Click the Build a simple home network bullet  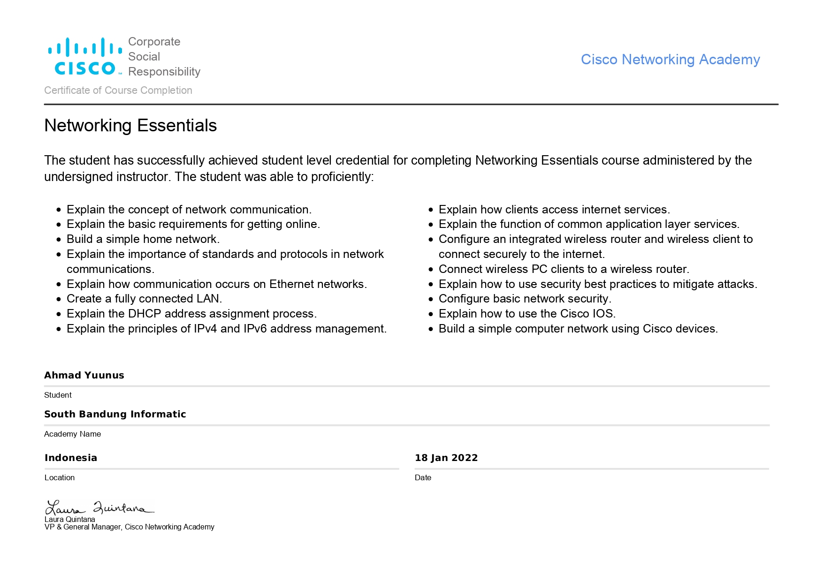[x=143, y=239]
